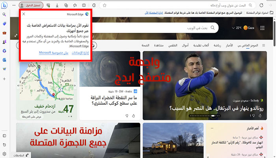The width and height of the screenshot is (276, 158).
Task: Open the Collections icon in the toolbar
Action: click(66, 6)
